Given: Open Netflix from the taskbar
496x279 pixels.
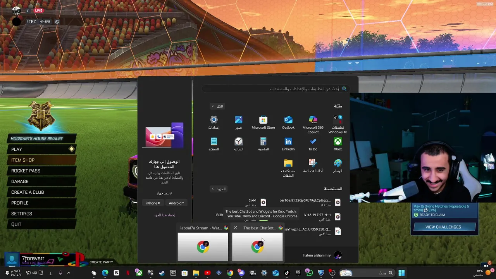Looking at the screenshot, I should click(128, 273).
